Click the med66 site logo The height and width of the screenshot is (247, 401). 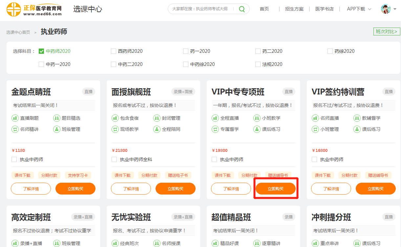(34, 9)
